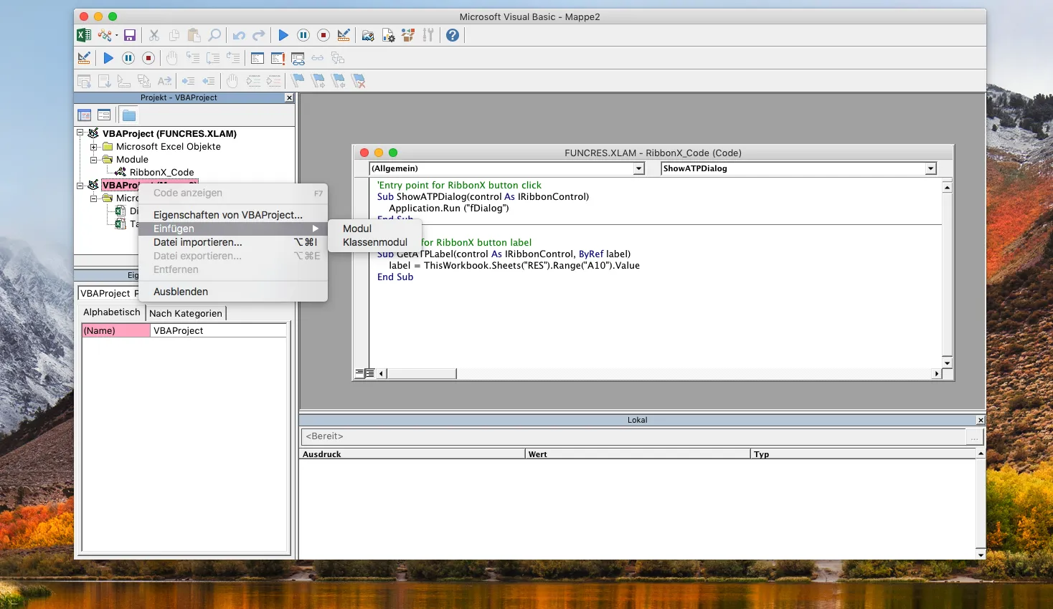
Task: Click the Excel icon to view Microsoft Excel
Action: (x=84, y=35)
